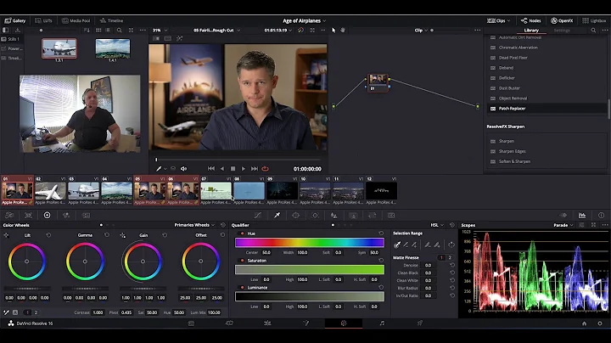Image resolution: width=611 pixels, height=343 pixels.
Task: Edit the Contrast value field
Action: tap(98, 312)
